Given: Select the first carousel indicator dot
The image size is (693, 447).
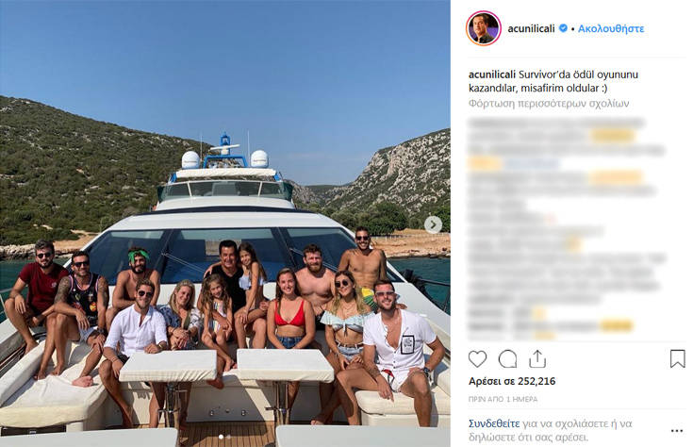Looking at the screenshot, I should coord(221,437).
